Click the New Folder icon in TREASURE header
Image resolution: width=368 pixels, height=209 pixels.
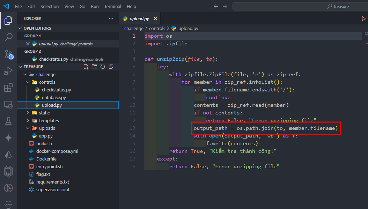click(x=94, y=67)
